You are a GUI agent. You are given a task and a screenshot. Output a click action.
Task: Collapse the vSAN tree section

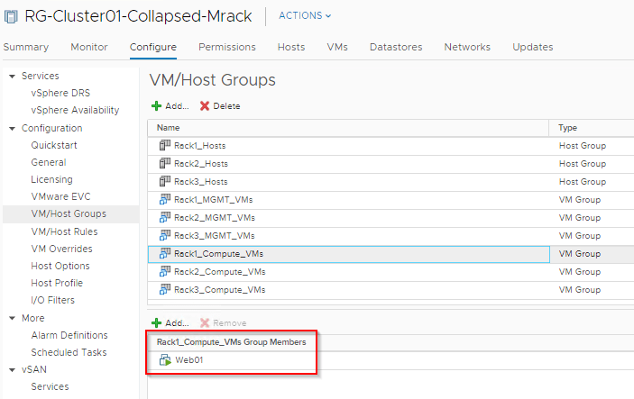click(12, 370)
